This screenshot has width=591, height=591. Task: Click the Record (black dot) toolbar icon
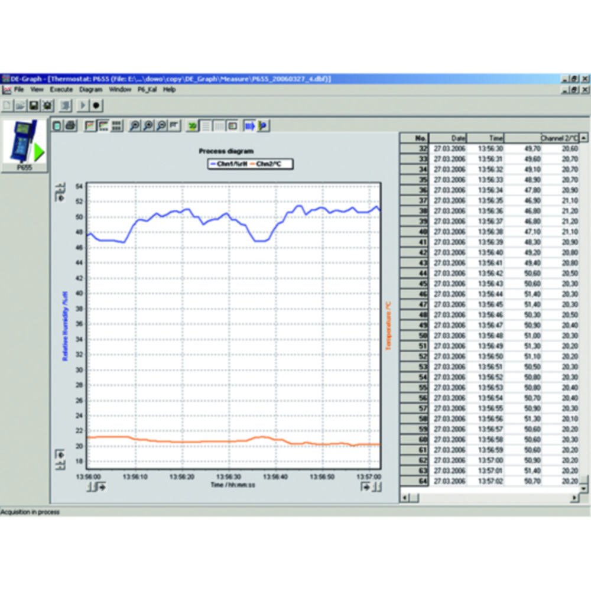click(x=96, y=106)
